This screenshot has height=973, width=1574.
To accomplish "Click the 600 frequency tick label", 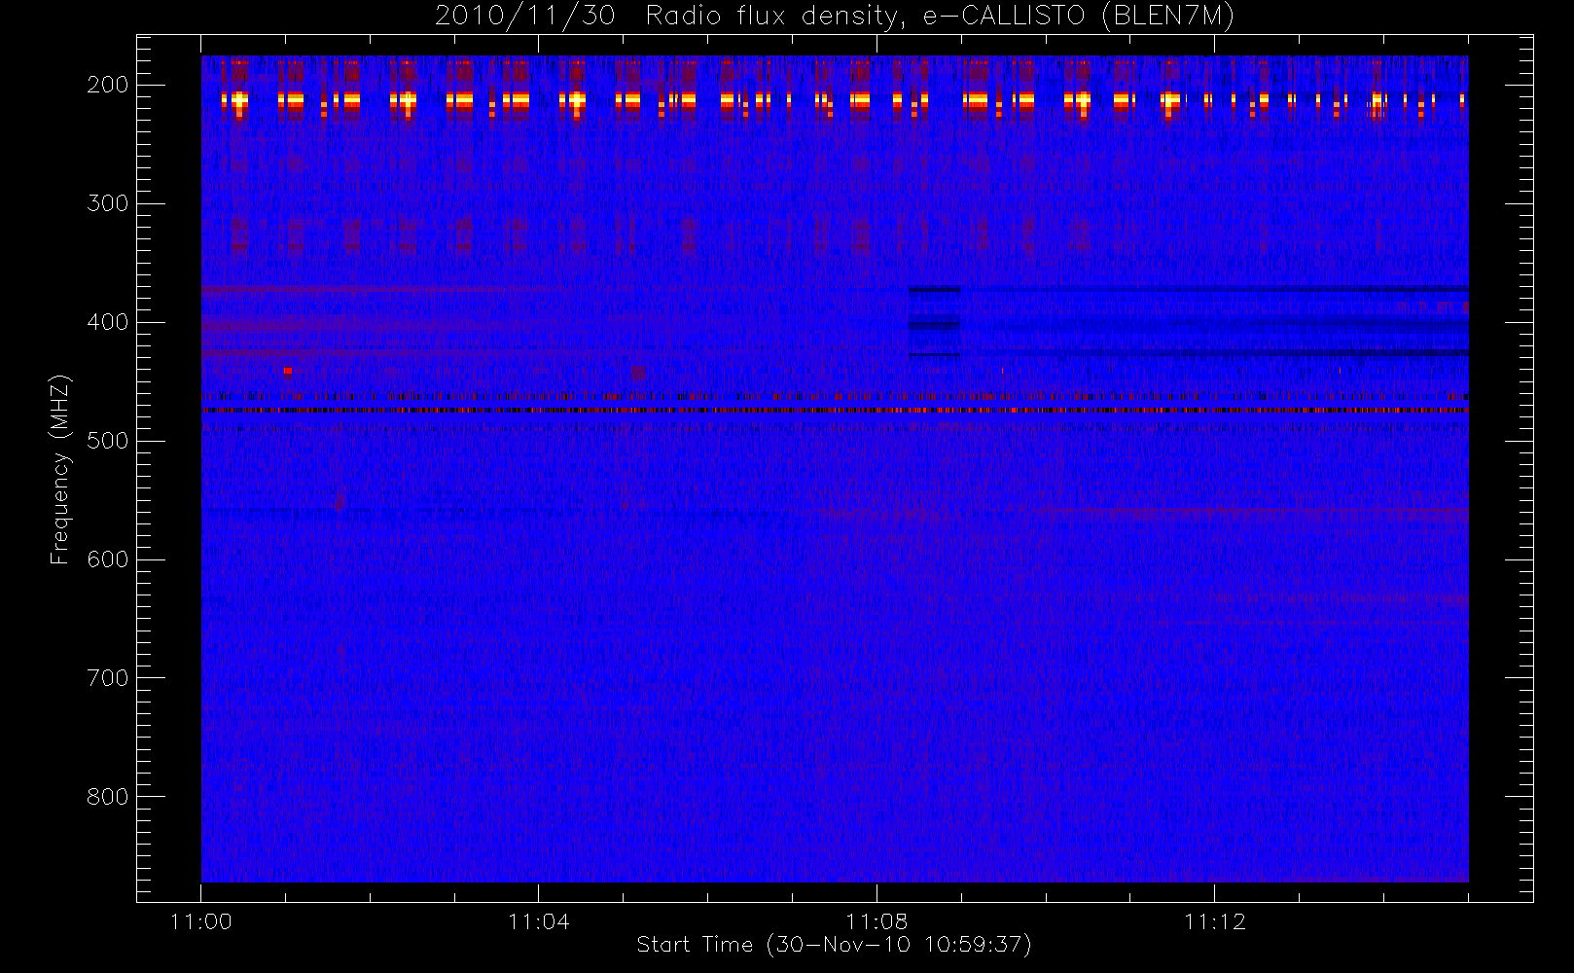I will click(108, 559).
